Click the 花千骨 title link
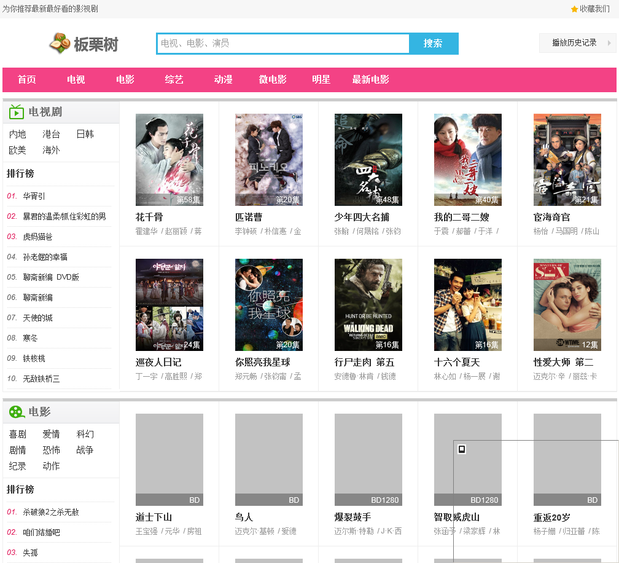The width and height of the screenshot is (619, 563). click(x=149, y=218)
